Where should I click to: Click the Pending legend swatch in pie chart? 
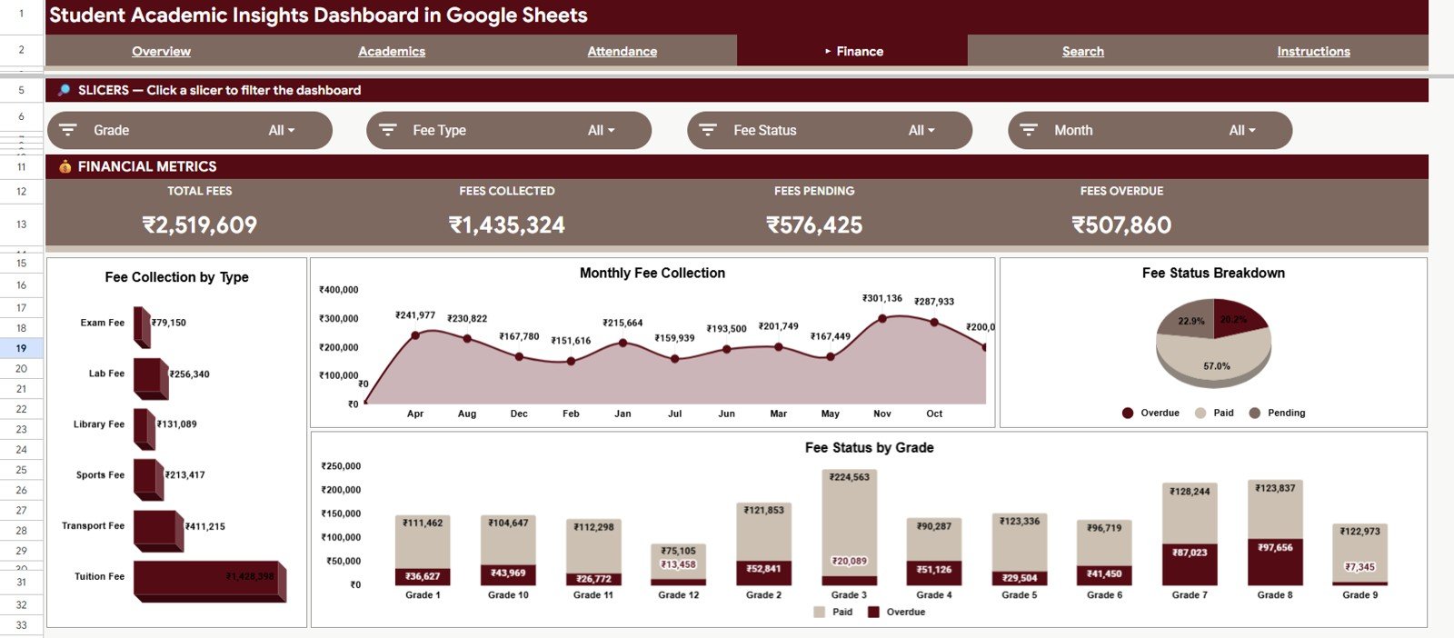(1255, 413)
